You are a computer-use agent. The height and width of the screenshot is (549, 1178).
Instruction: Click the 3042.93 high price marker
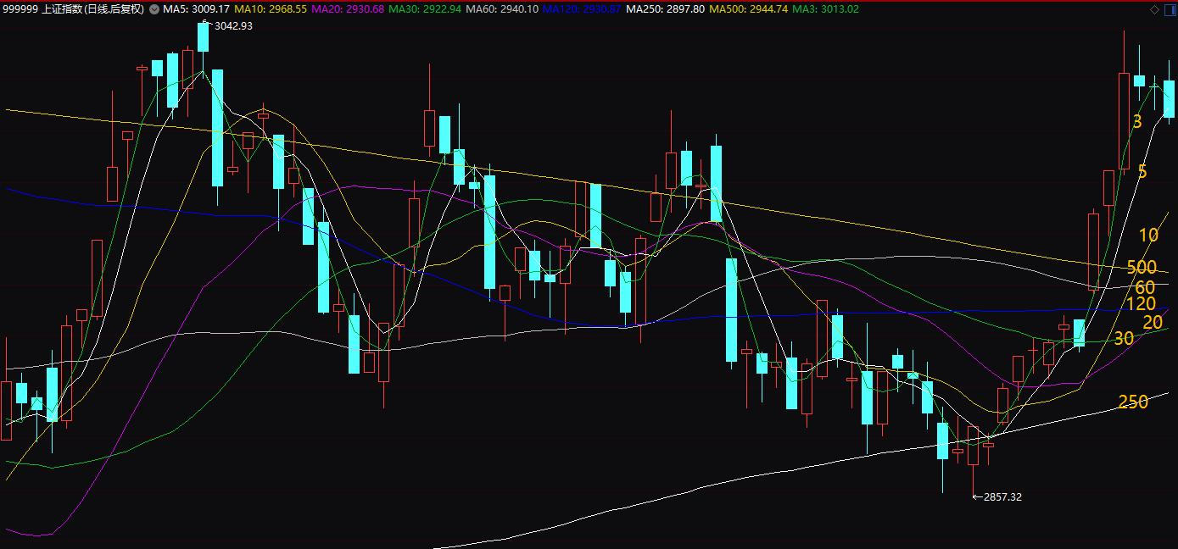click(x=232, y=26)
